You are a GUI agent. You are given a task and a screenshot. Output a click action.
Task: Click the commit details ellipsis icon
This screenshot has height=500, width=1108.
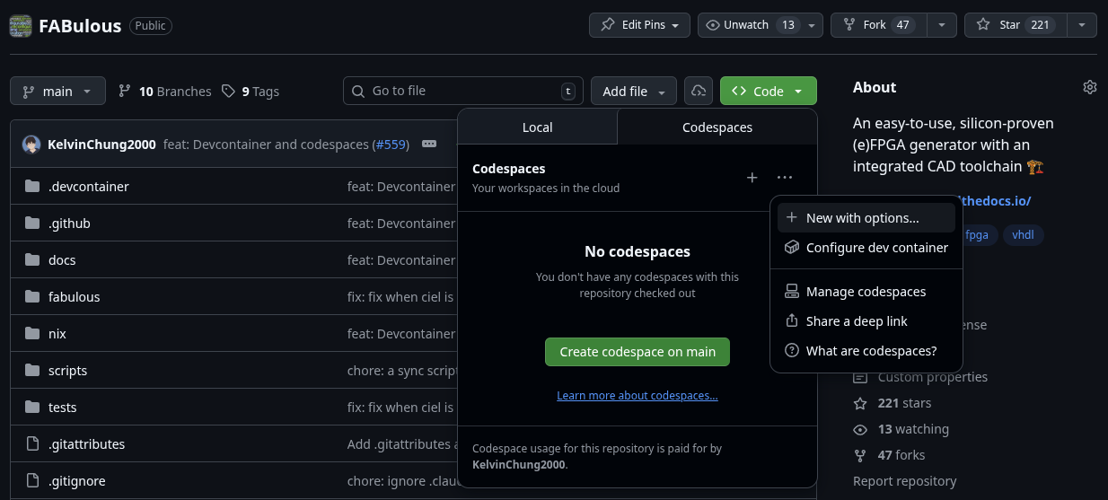[x=429, y=145]
